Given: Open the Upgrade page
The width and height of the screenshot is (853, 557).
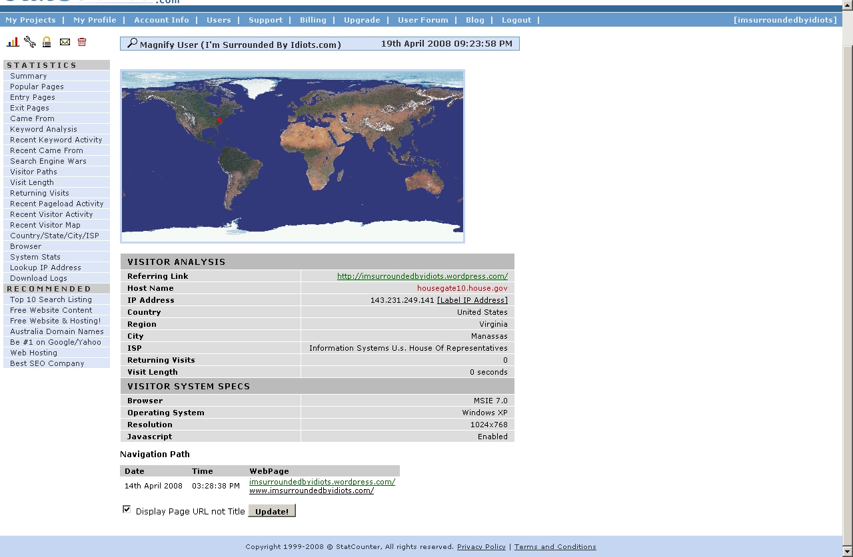Looking at the screenshot, I should click(x=362, y=20).
